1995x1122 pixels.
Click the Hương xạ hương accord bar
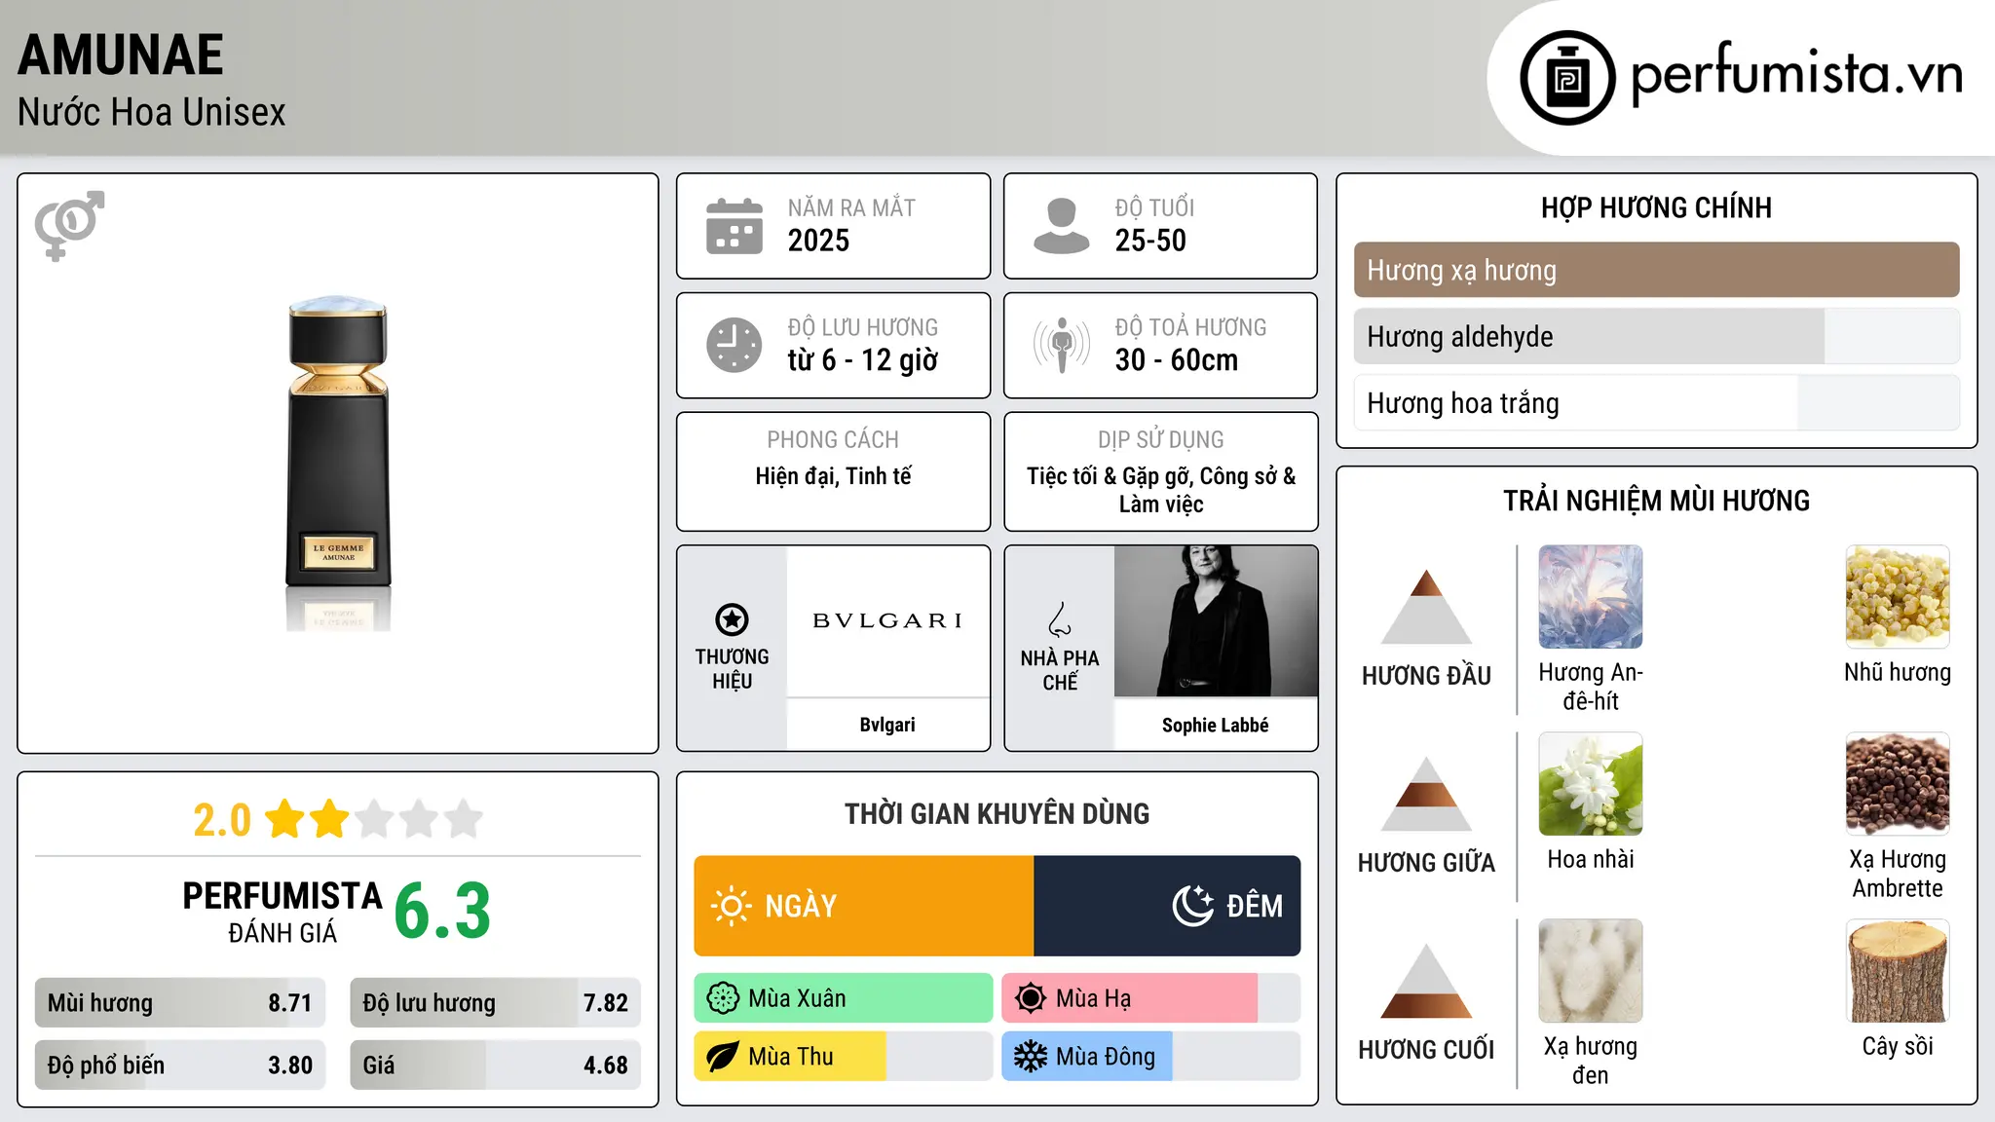(x=1656, y=270)
